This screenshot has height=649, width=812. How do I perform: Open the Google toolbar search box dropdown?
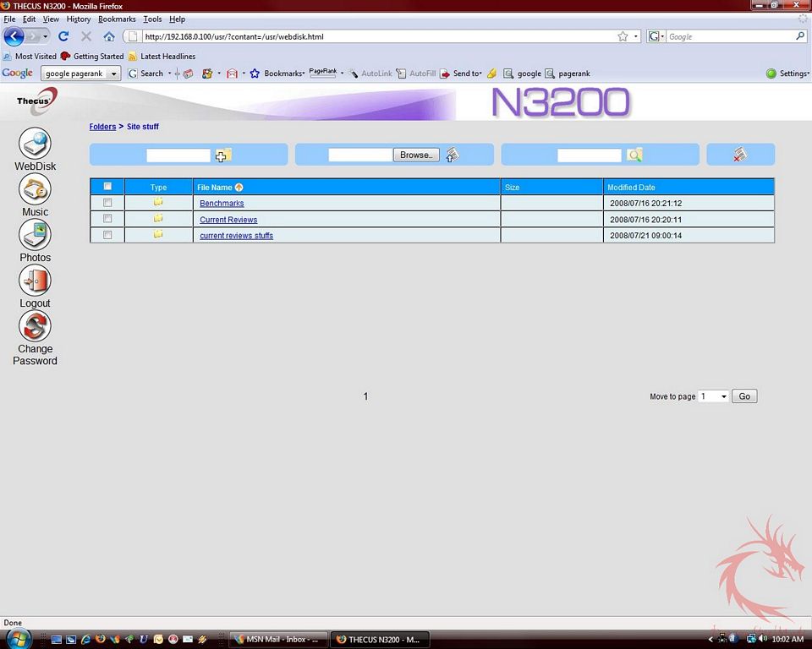[x=113, y=74]
